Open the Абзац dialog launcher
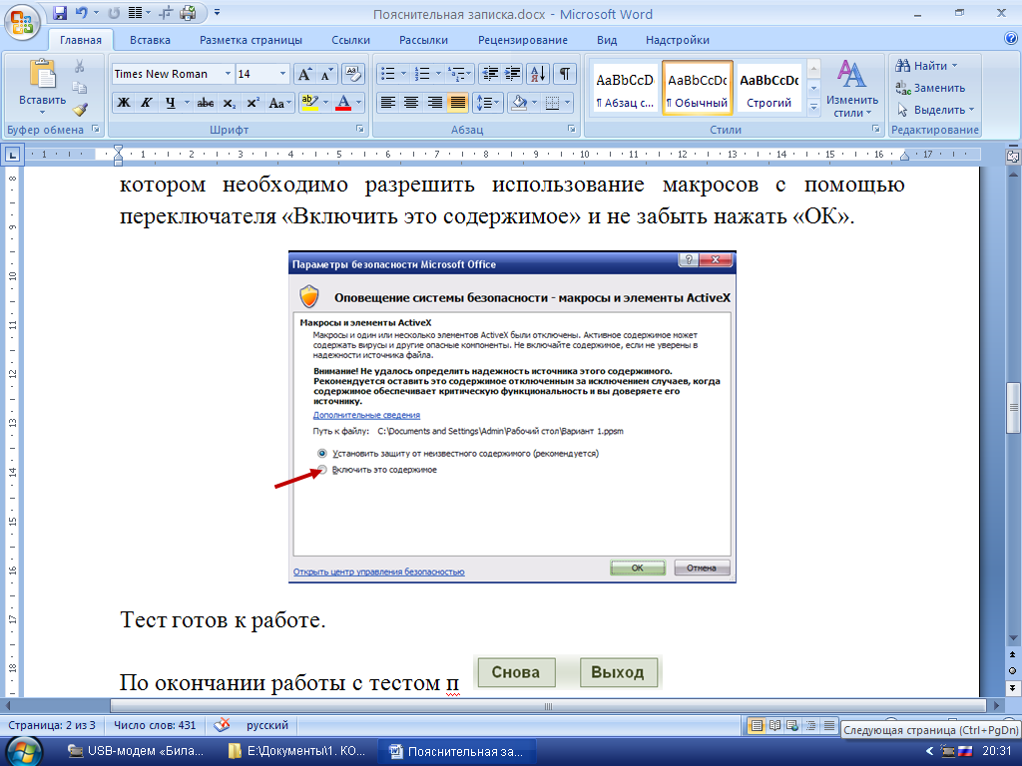Screen dimensions: 1022x766 click(572, 129)
